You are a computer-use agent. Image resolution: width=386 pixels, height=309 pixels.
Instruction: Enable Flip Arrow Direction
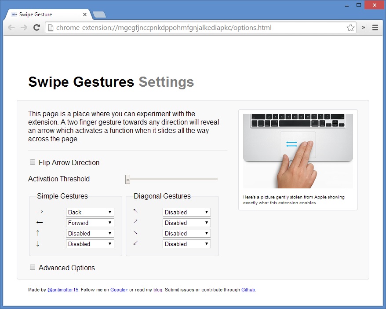pos(32,162)
